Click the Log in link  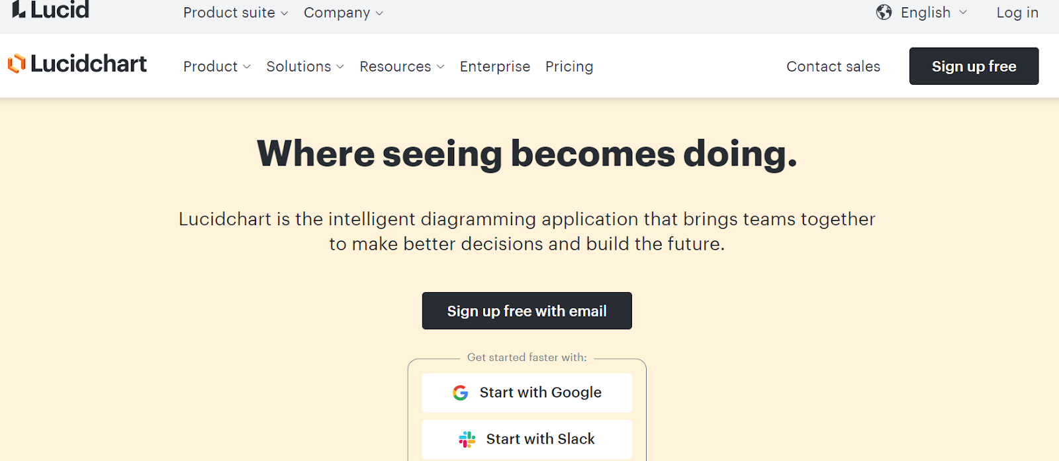1017,13
